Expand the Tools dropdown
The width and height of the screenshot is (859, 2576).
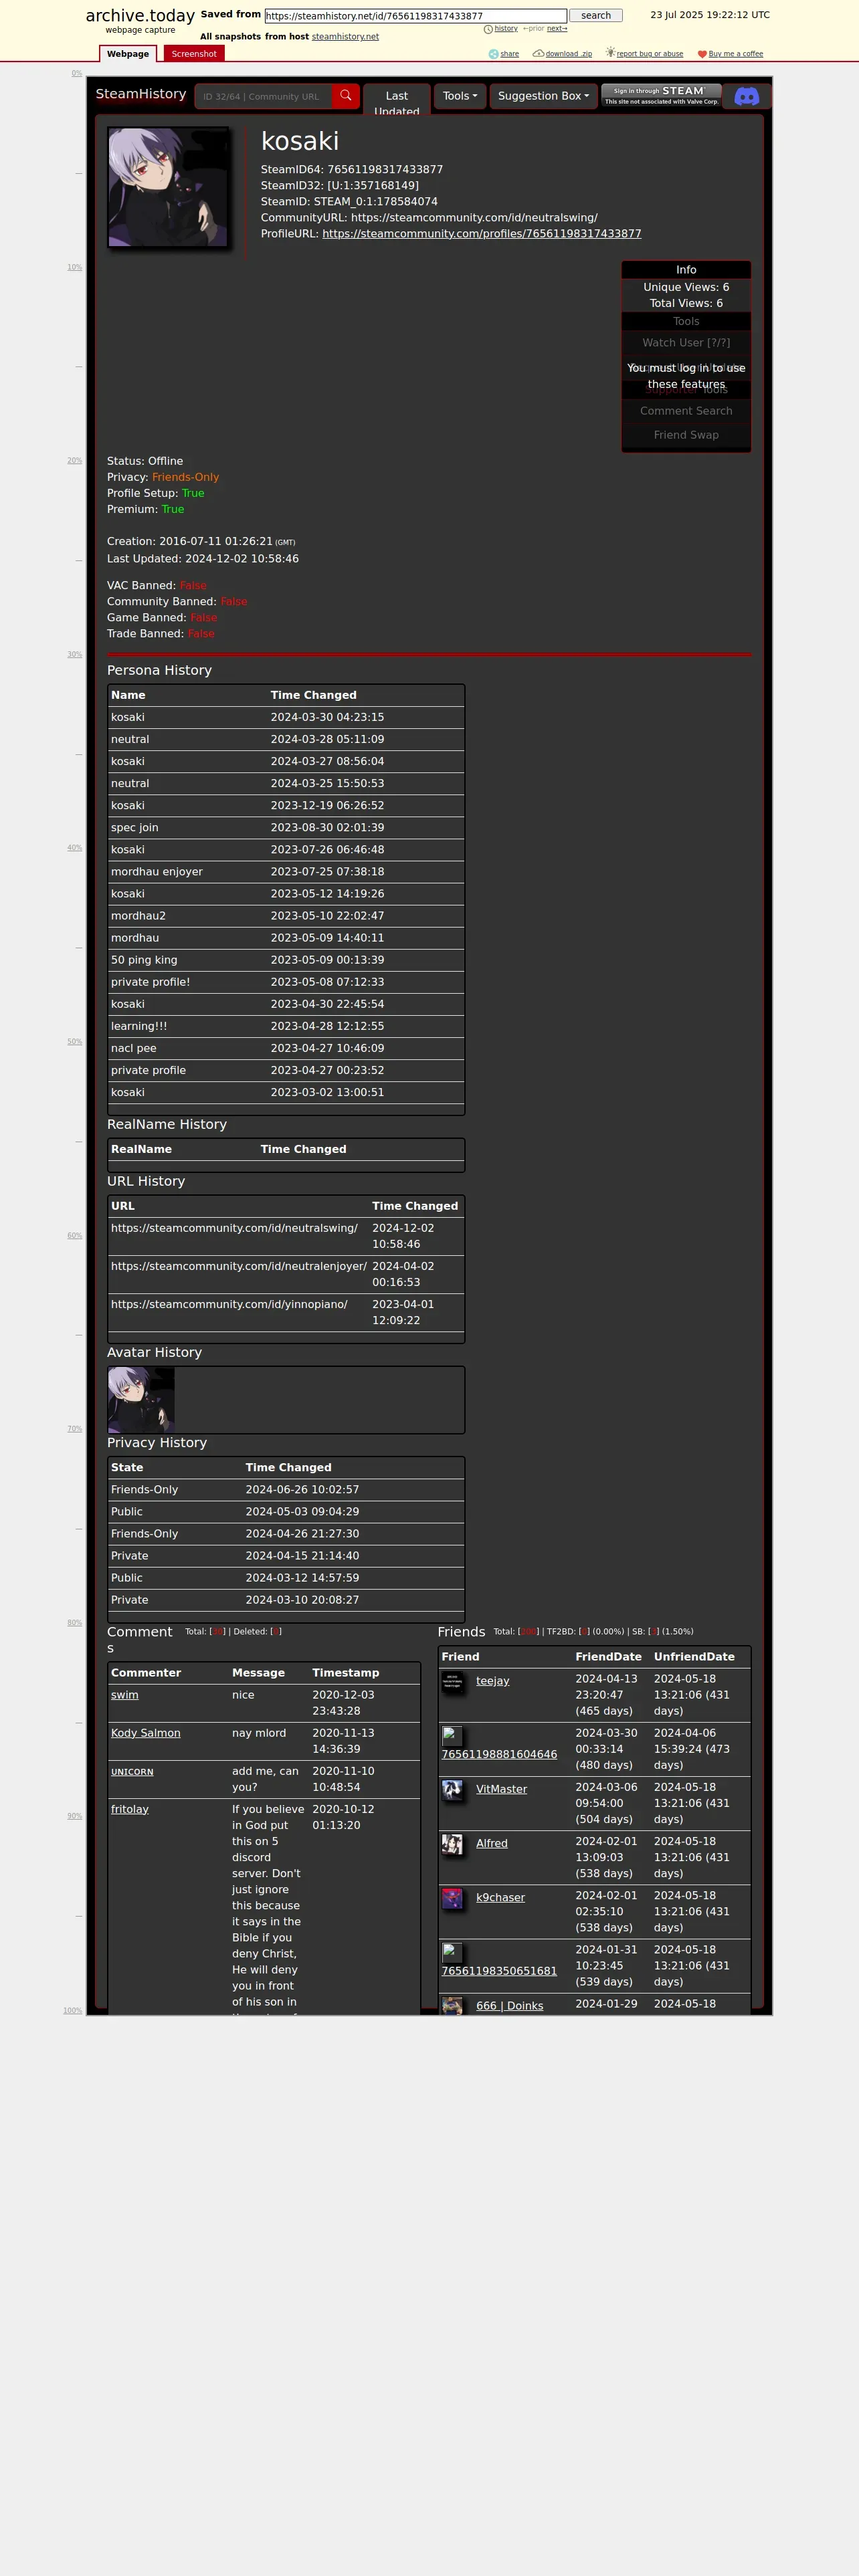460,96
